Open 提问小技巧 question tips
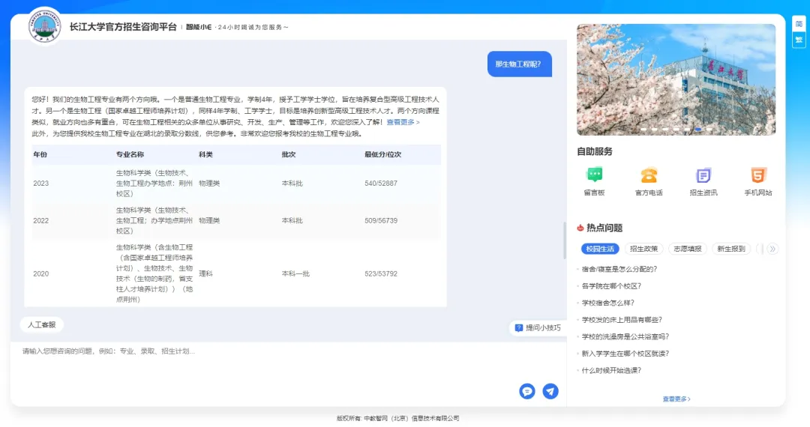Viewport: 810px width, 427px height. click(538, 327)
